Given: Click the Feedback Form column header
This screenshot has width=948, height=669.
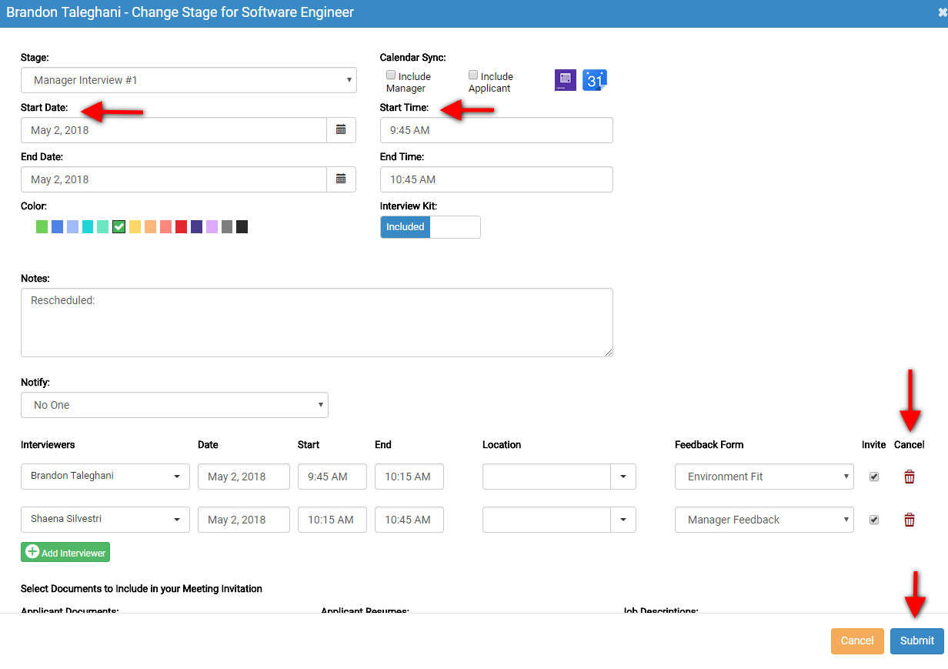Looking at the screenshot, I should tap(709, 445).
